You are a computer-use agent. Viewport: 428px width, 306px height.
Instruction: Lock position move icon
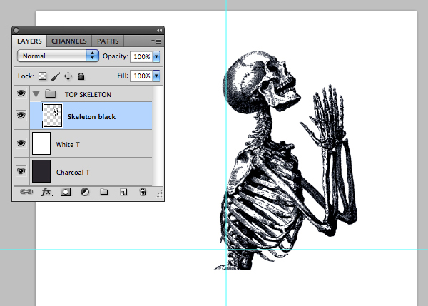coord(68,76)
